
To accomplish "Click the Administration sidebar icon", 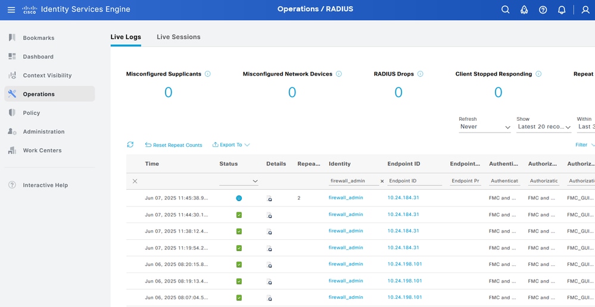I will click(12, 131).
